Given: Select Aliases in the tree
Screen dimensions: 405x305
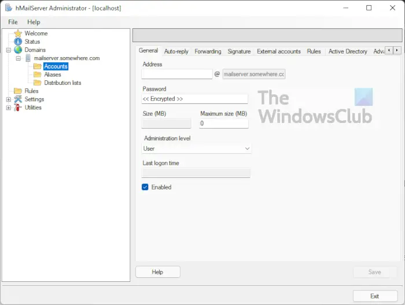Looking at the screenshot, I should [53, 75].
